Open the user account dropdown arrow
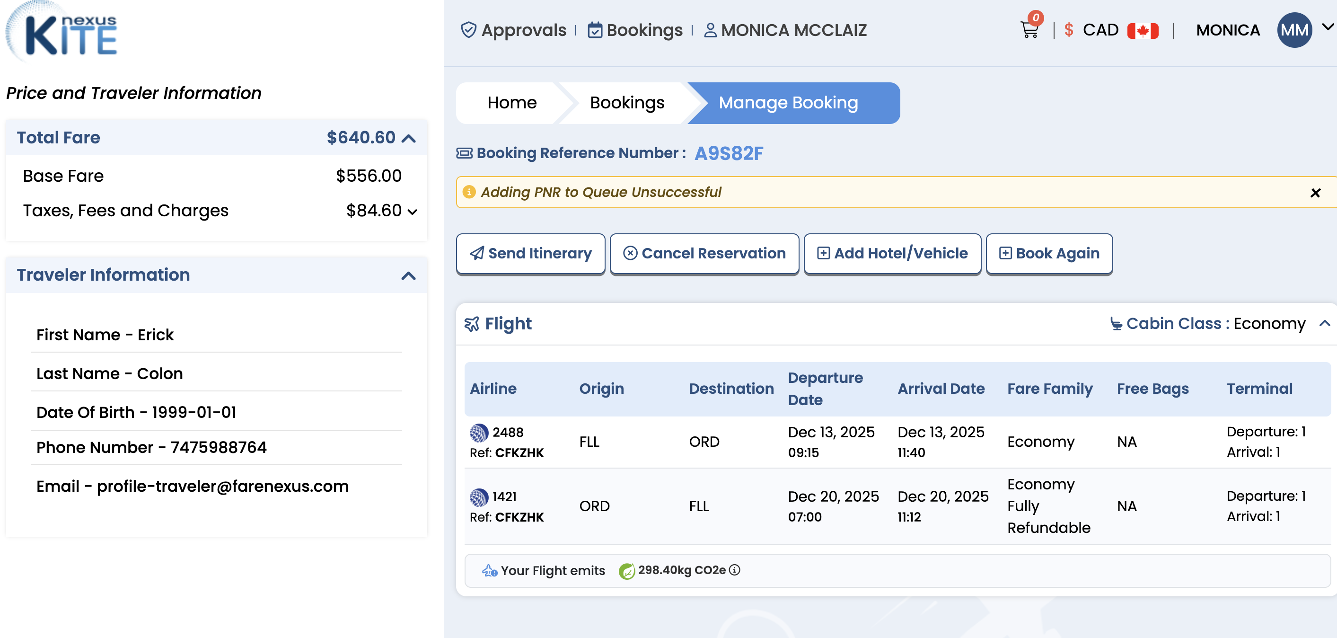The height and width of the screenshot is (638, 1337). (x=1328, y=27)
